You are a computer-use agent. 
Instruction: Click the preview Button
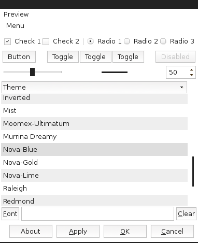point(19,56)
